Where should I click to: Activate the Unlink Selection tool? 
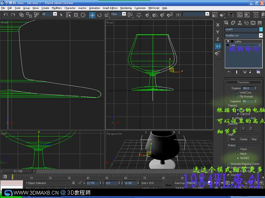tap(29, 15)
